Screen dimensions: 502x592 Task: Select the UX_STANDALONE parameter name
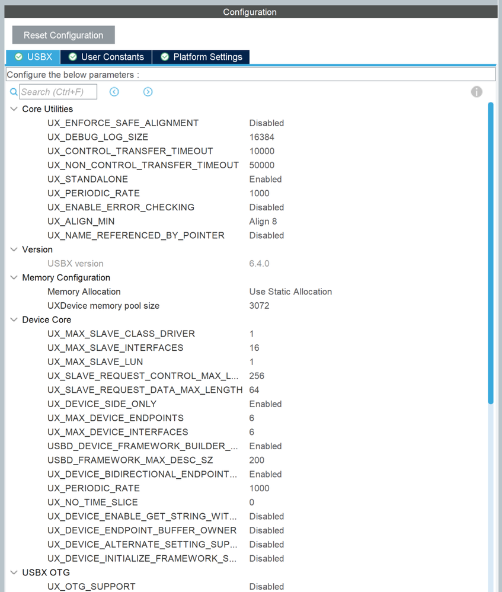[x=88, y=180]
